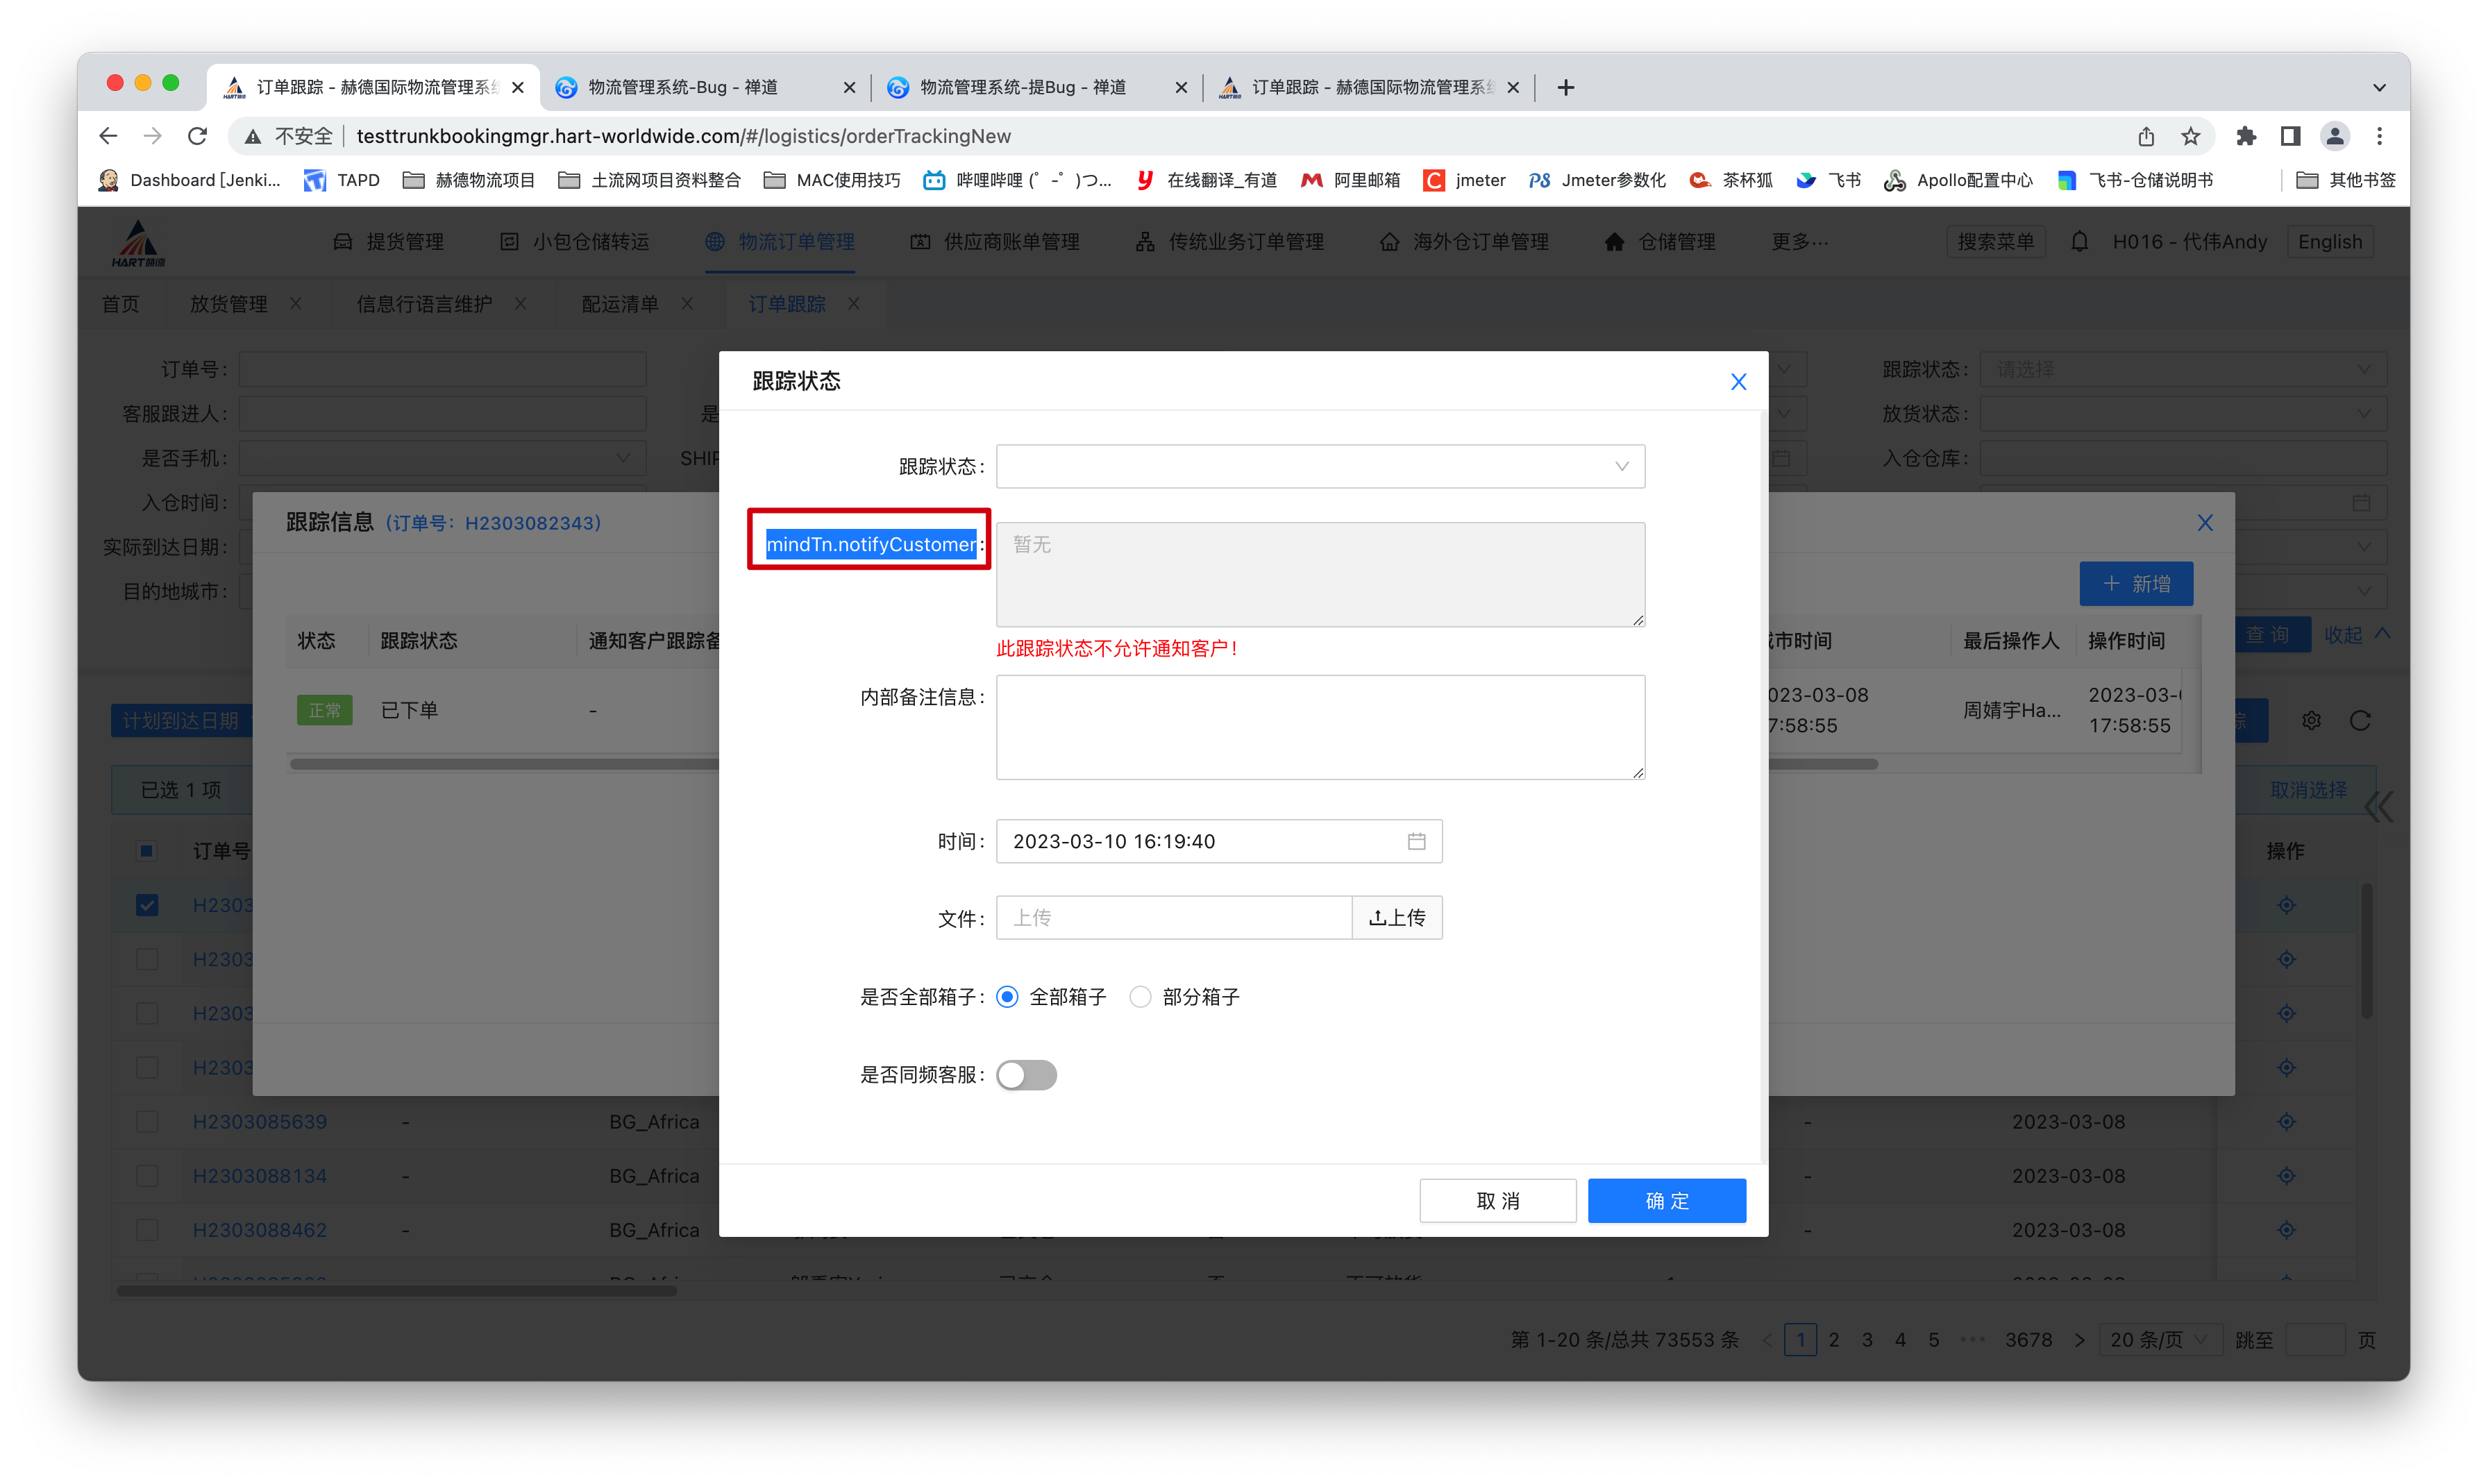2488x1484 pixels.
Task: Click the share page icon in address bar
Action: coord(2146,136)
